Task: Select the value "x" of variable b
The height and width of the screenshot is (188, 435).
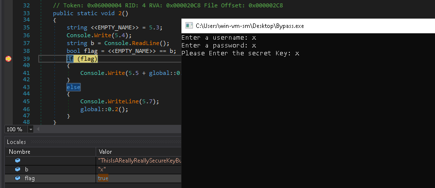Action: coord(102,169)
